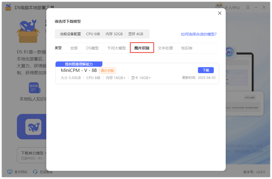272x179 pixels.
Task: Click the 提供图像理解能力 banner
Action: click(x=79, y=64)
